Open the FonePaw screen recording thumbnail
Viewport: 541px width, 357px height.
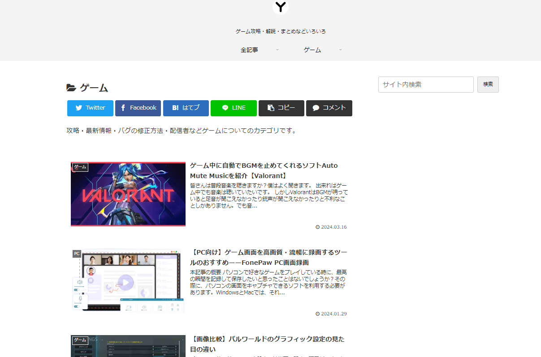128,281
